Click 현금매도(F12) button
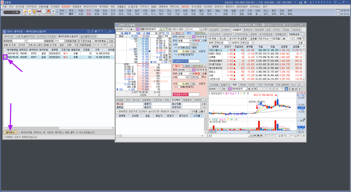This screenshot has width=351, height=192. [x=180, y=61]
